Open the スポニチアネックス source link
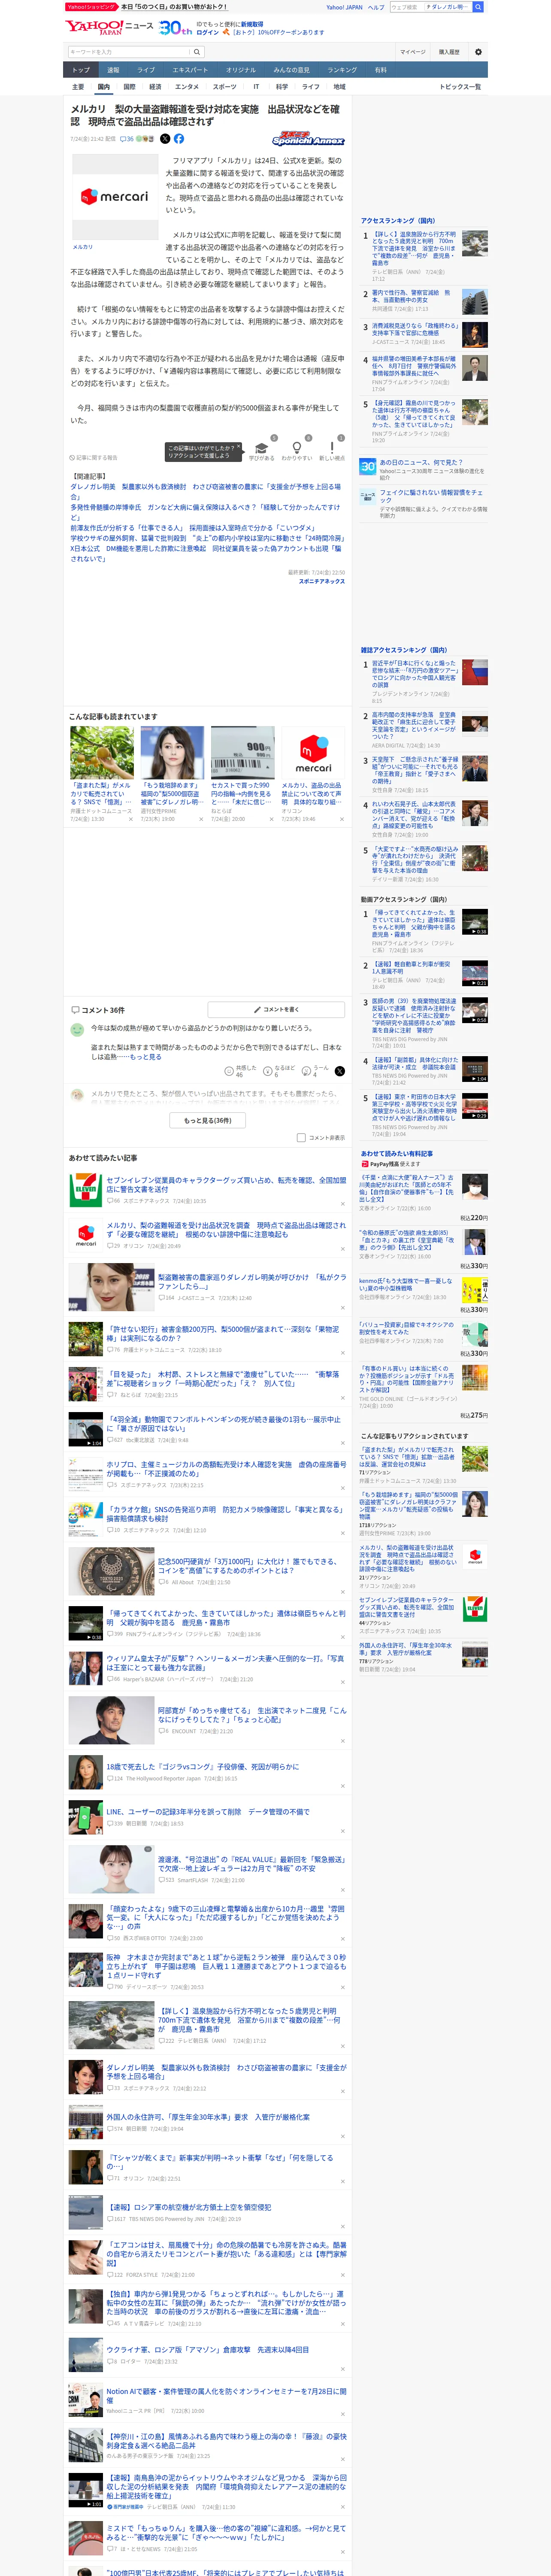This screenshot has width=551, height=2576. 322,581
